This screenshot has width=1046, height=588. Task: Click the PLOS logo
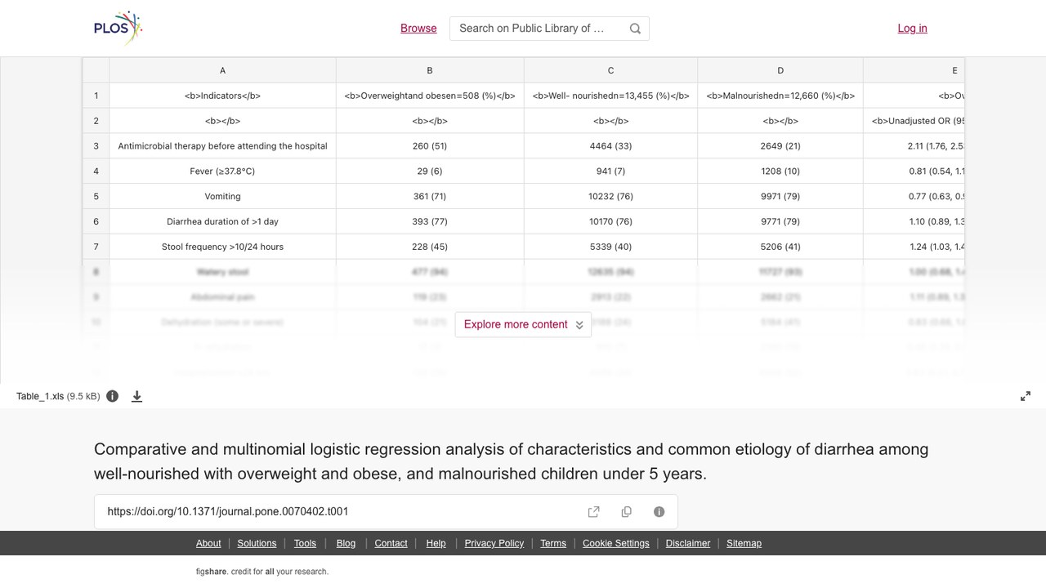pyautogui.click(x=118, y=28)
